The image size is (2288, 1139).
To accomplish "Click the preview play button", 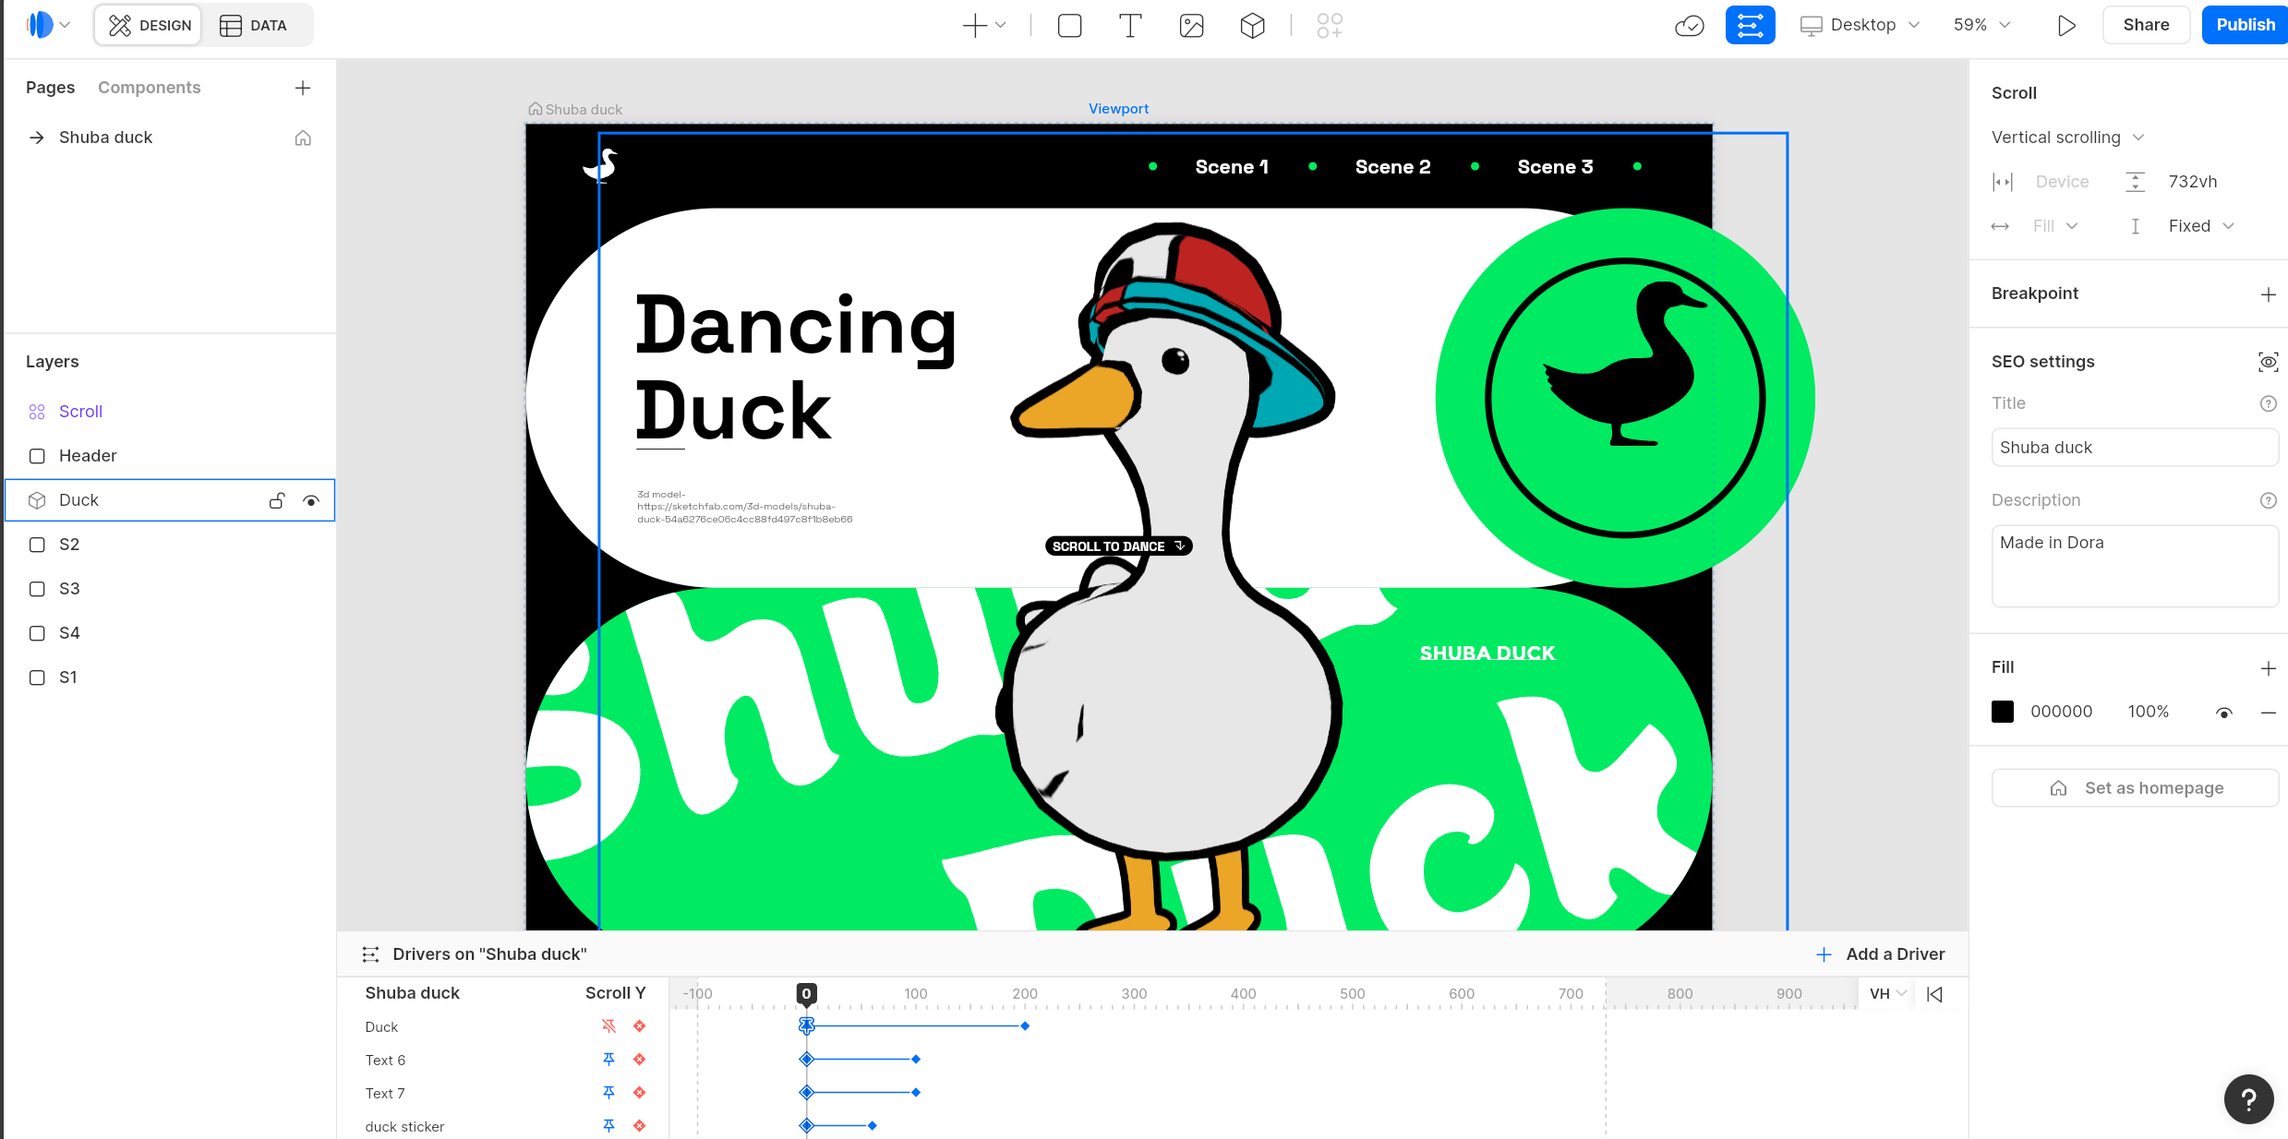I will click(x=2066, y=26).
